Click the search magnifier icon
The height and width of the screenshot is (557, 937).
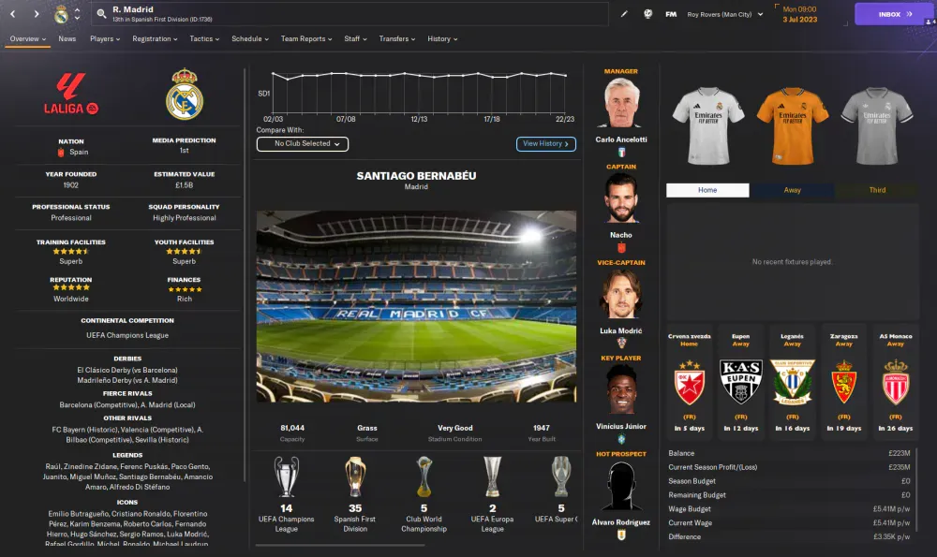coord(101,14)
